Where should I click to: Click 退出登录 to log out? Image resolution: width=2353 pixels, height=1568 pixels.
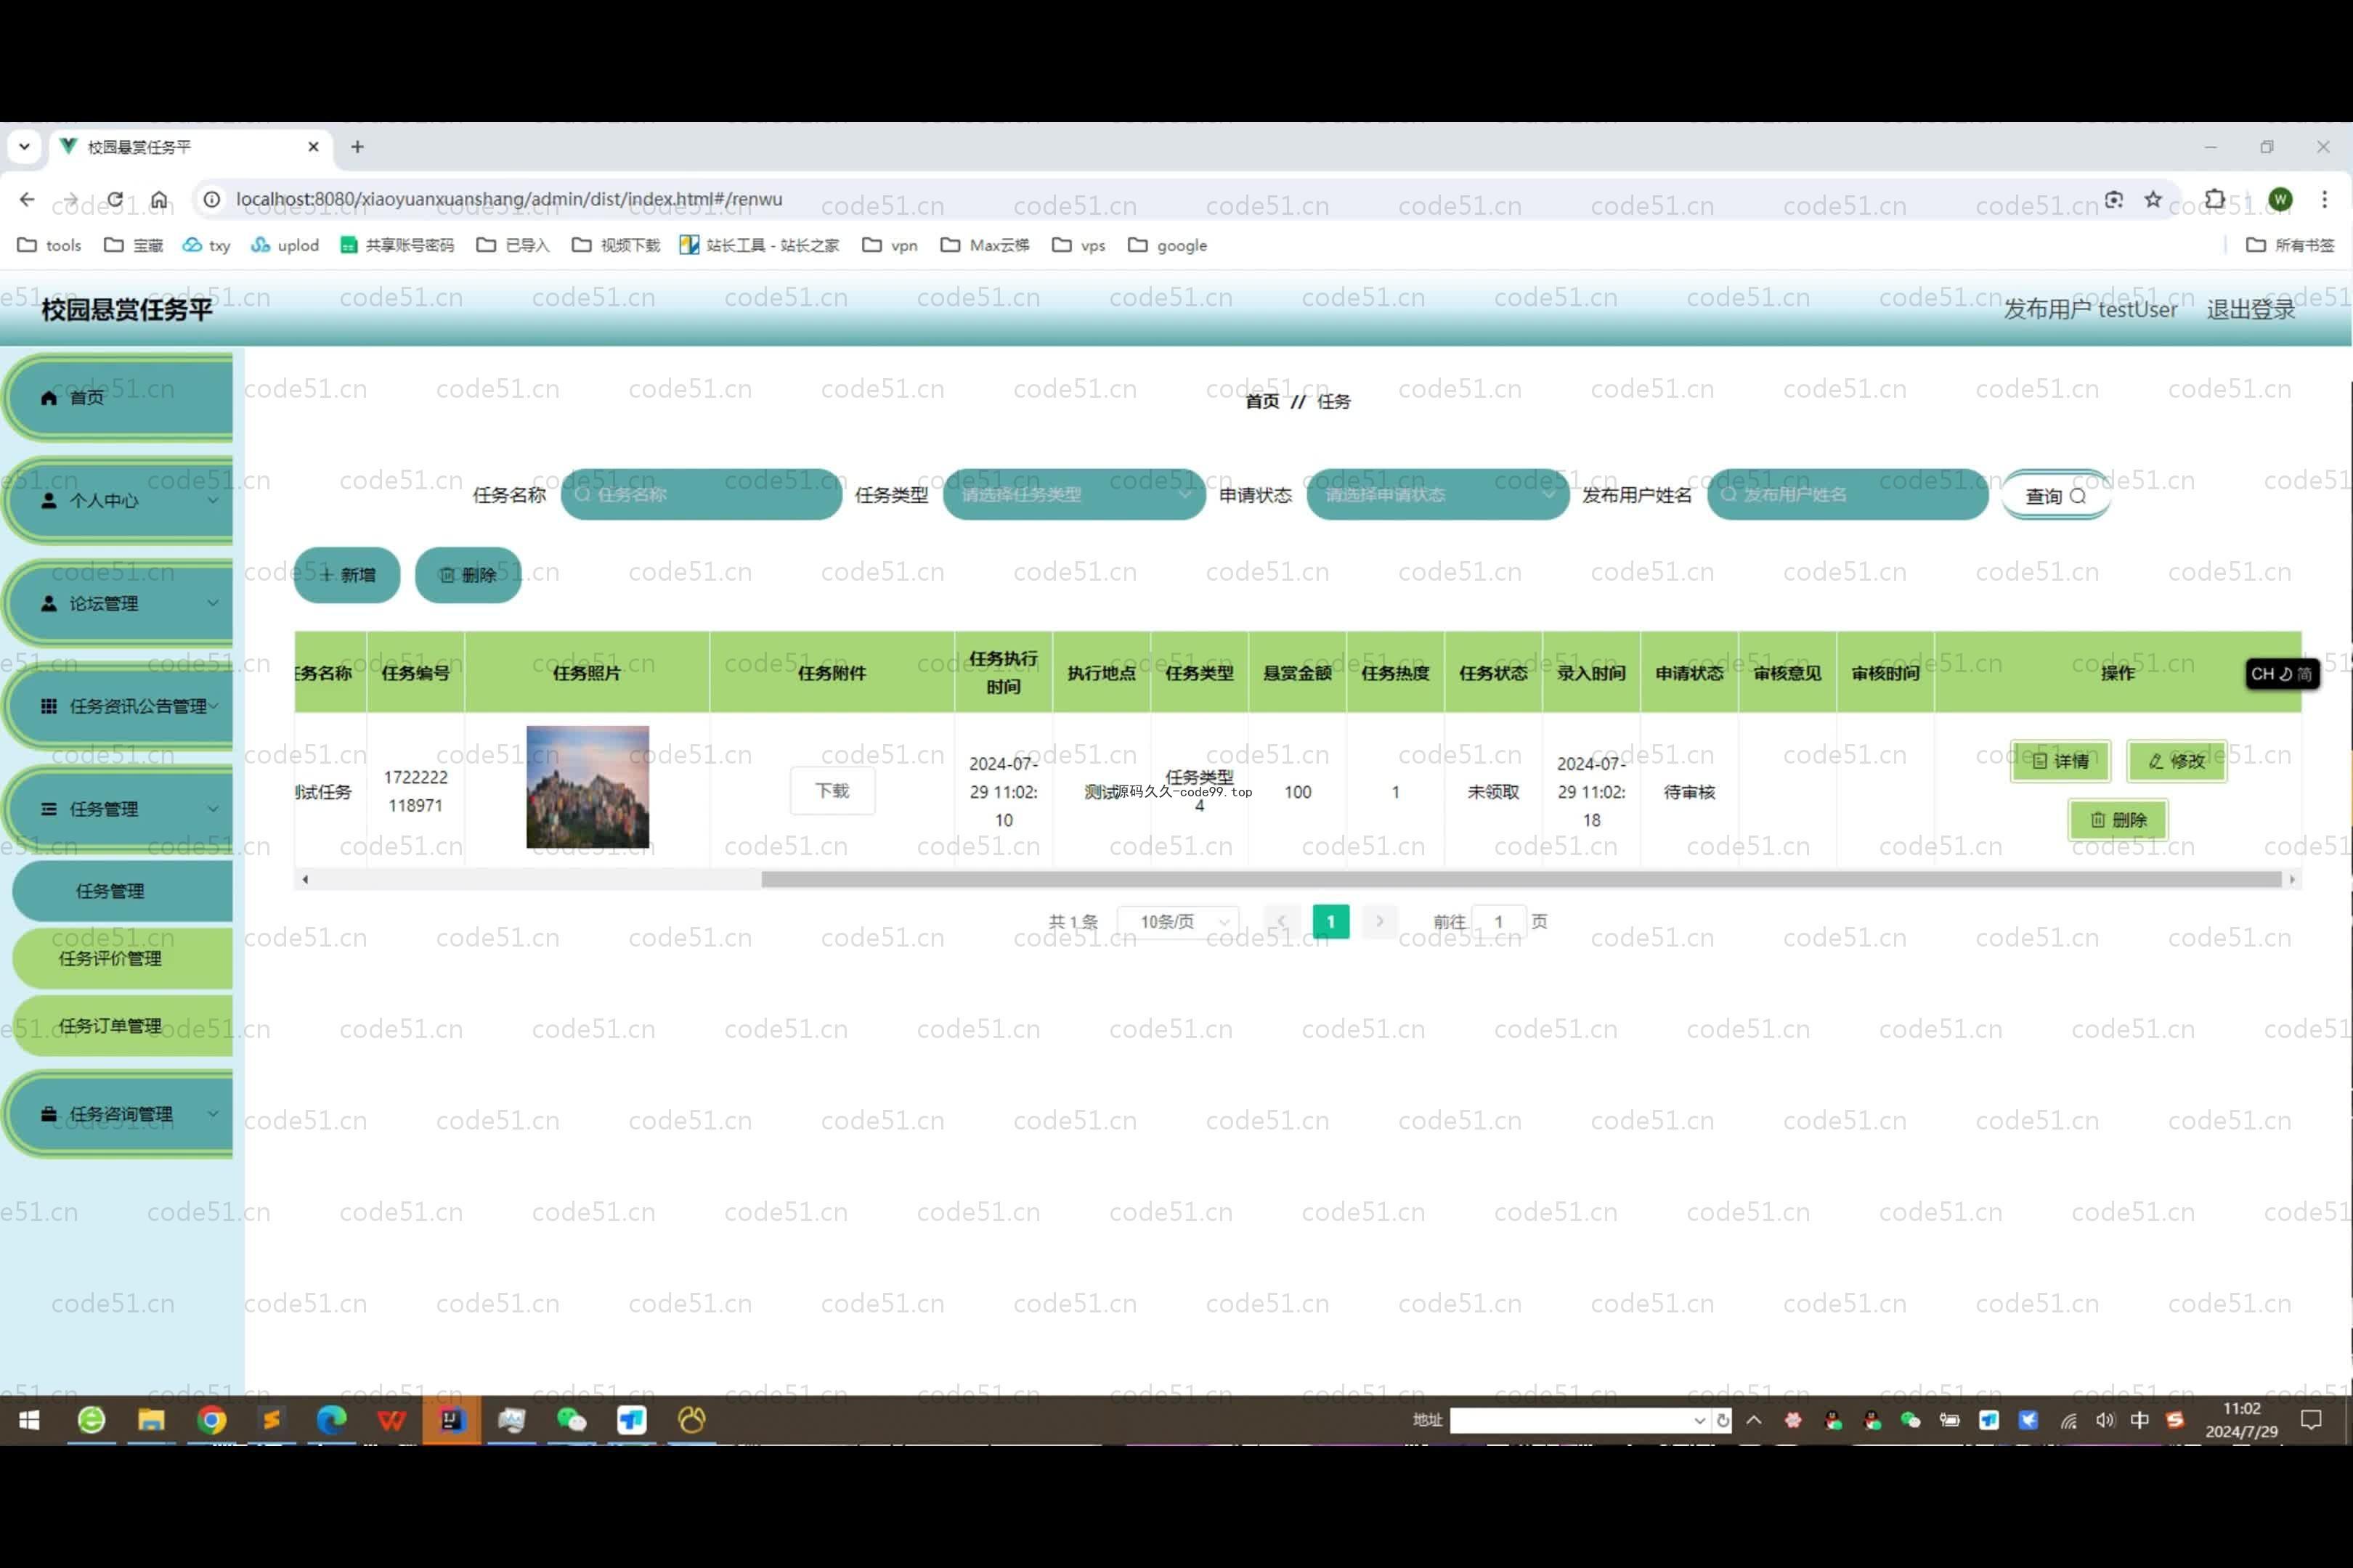[2251, 309]
